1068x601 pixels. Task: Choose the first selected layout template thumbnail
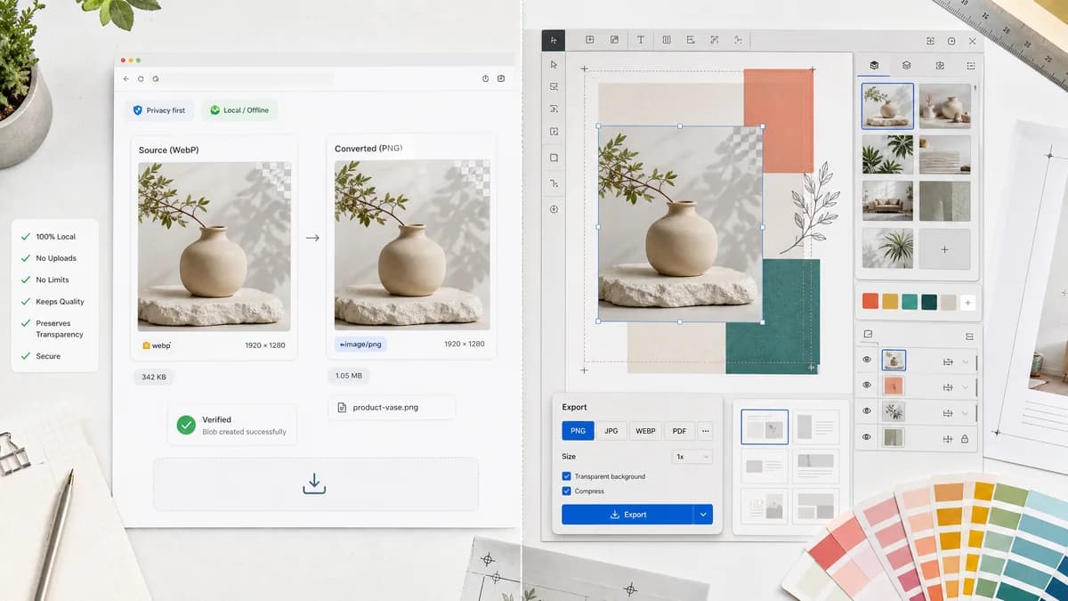tap(765, 427)
